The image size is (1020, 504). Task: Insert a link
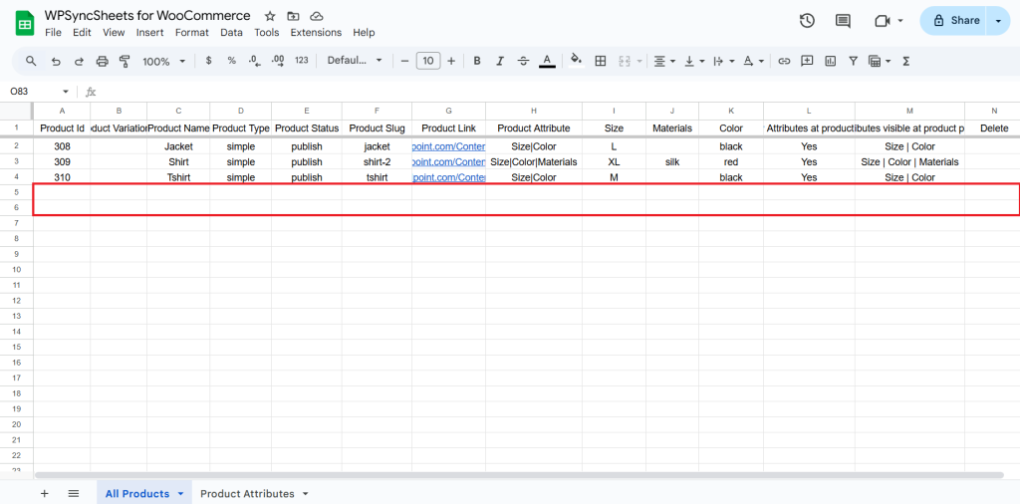tap(785, 61)
